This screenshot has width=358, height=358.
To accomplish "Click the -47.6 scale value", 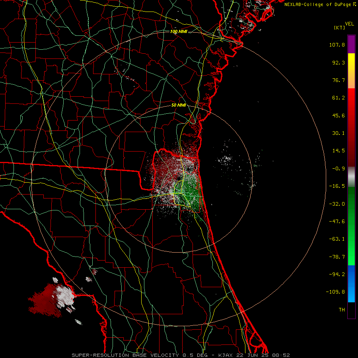I will (337, 222).
